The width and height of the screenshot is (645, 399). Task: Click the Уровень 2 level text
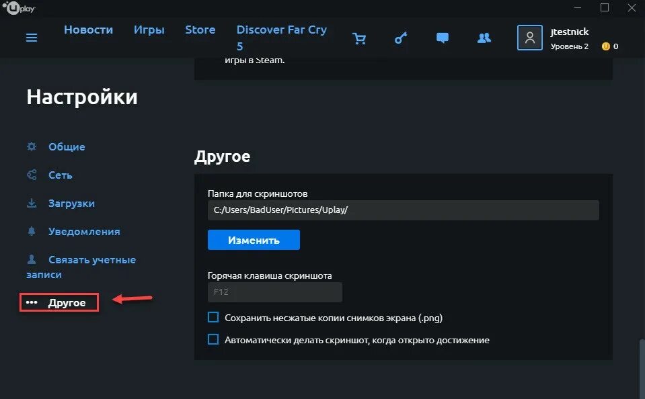pyautogui.click(x=569, y=46)
